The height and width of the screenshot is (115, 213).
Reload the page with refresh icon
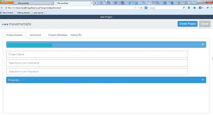click(x=141, y=8)
